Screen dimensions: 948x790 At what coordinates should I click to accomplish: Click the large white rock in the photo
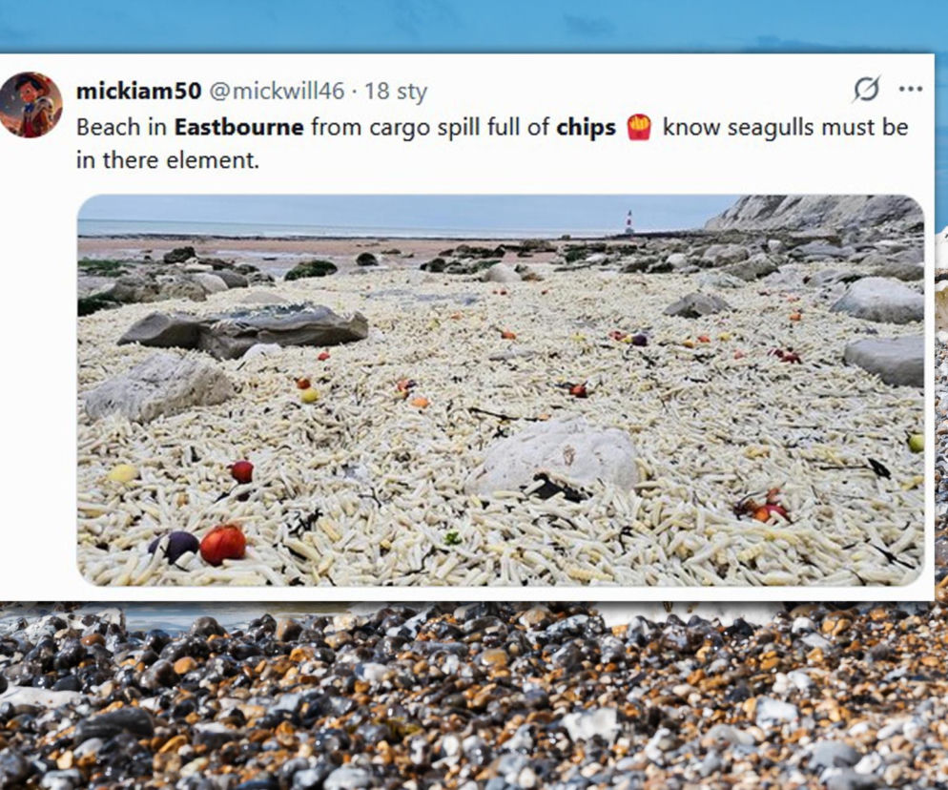[x=553, y=458]
